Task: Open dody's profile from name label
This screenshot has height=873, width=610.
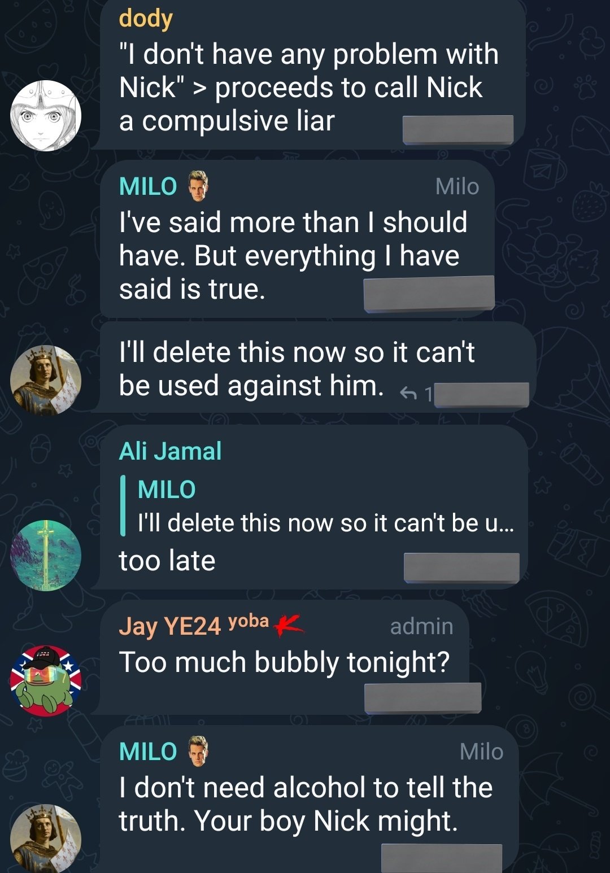Action: tap(146, 18)
